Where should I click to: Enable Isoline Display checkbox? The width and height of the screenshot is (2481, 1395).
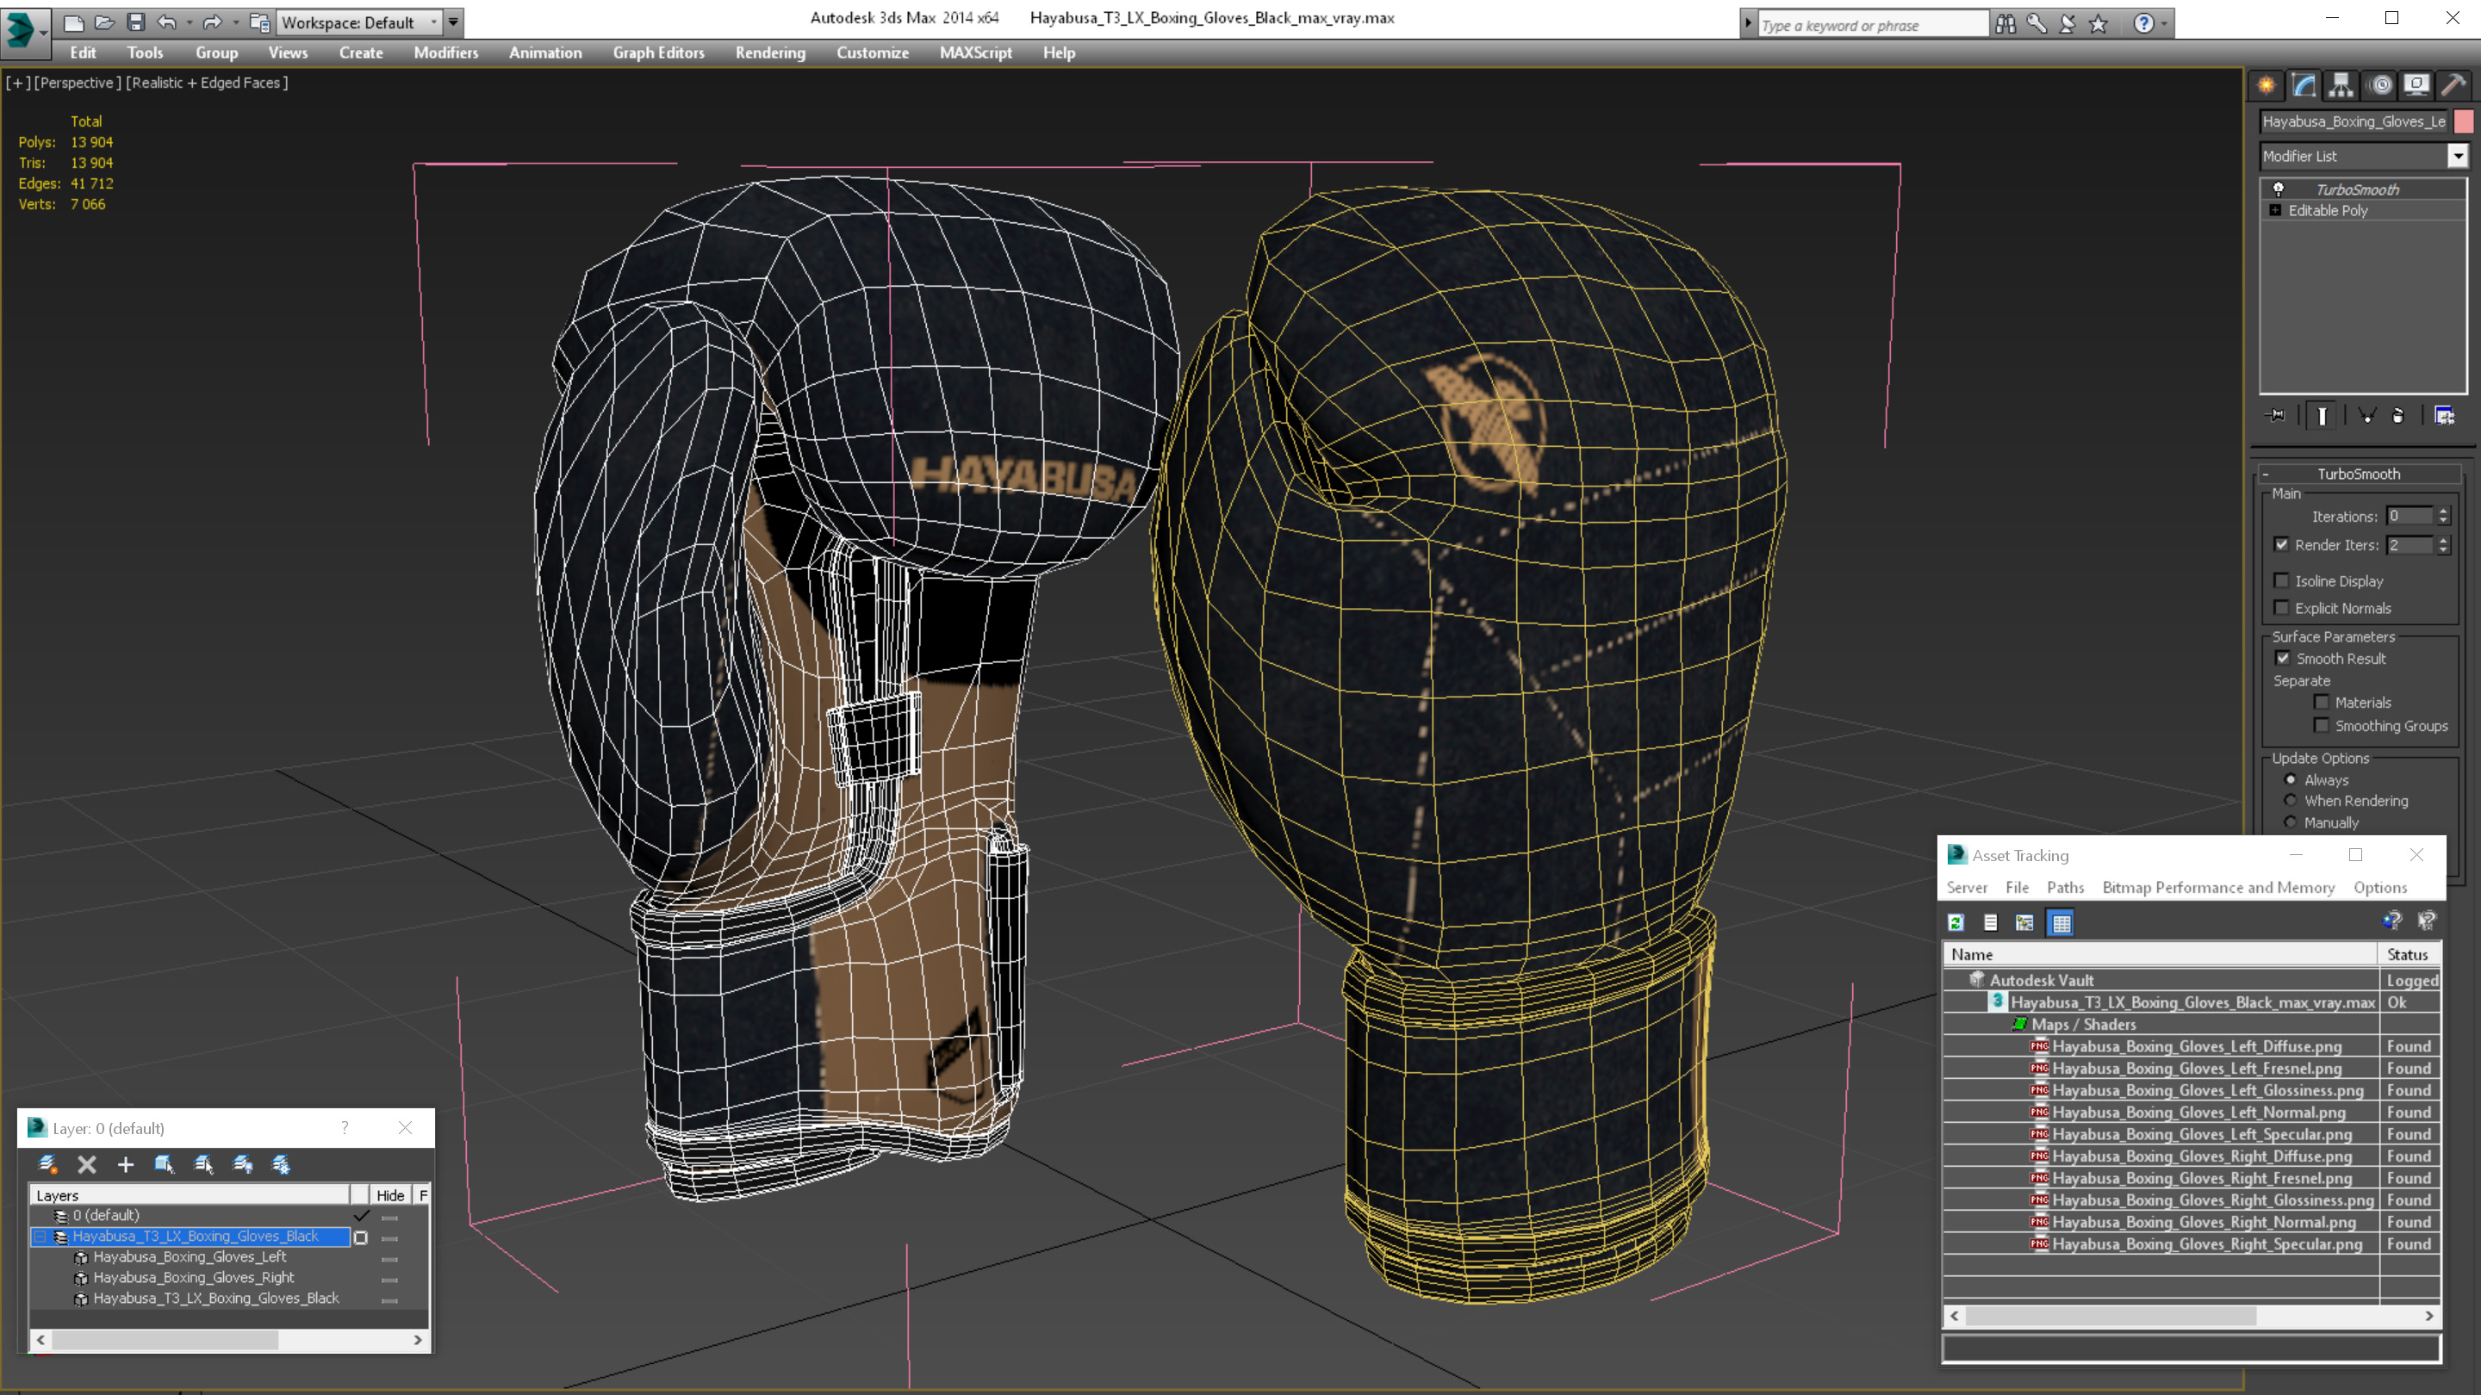point(2282,580)
